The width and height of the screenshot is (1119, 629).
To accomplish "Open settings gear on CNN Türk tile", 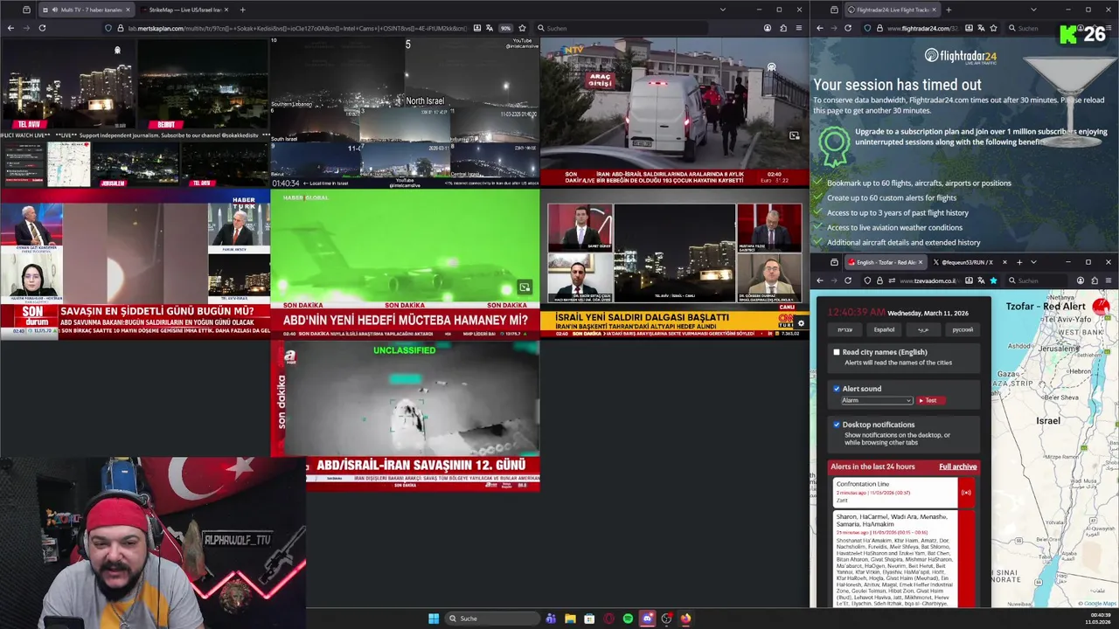I will point(801,323).
